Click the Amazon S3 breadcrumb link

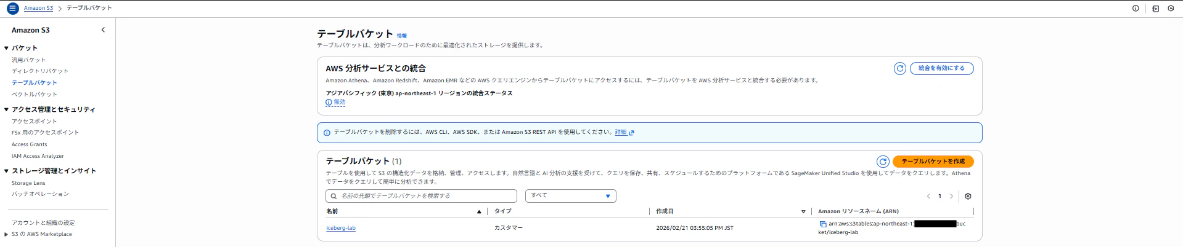(38, 8)
